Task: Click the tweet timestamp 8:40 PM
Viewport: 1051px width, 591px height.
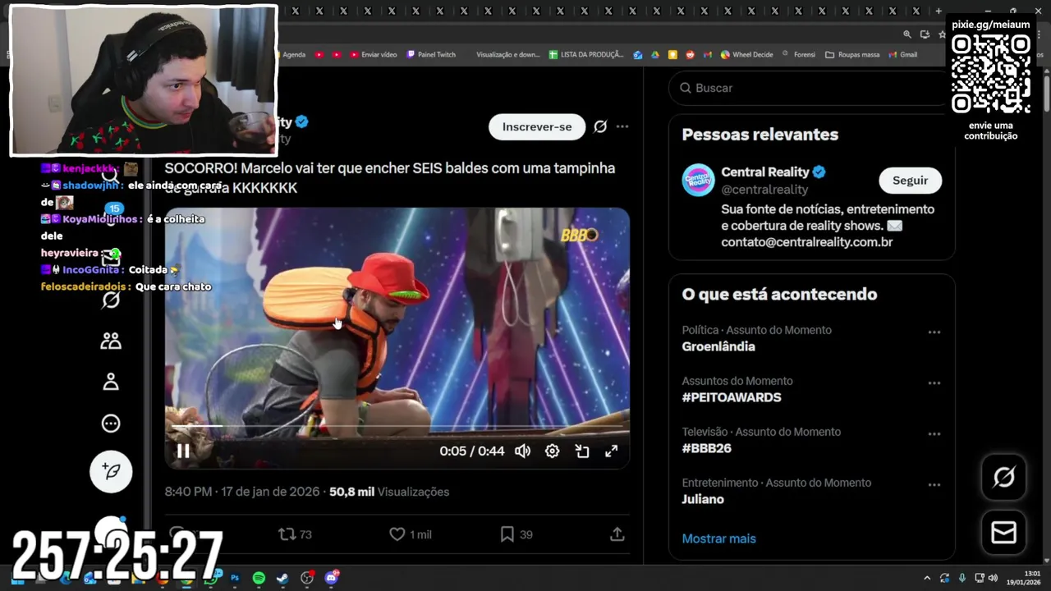Action: [241, 492]
